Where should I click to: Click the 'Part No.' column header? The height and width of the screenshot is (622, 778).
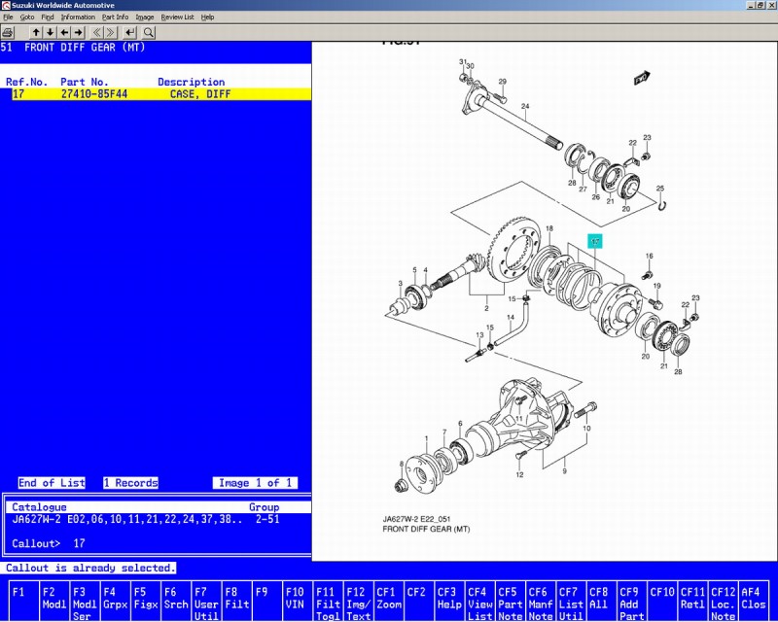pos(85,83)
